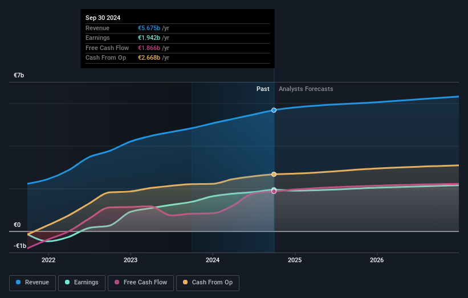
Task: Click the blue Revenue data point marker
Action: click(274, 110)
